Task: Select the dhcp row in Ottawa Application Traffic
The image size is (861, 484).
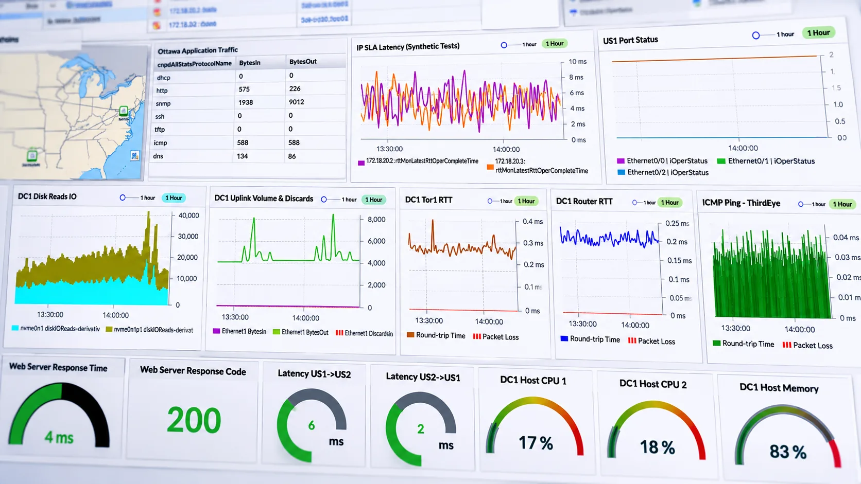Action: (x=250, y=76)
